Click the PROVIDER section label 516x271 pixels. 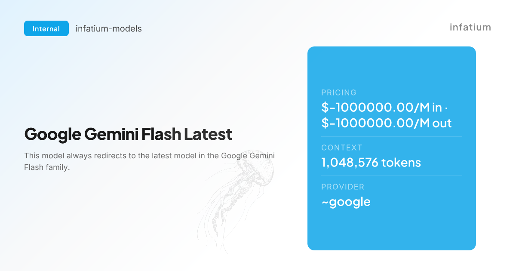point(343,187)
